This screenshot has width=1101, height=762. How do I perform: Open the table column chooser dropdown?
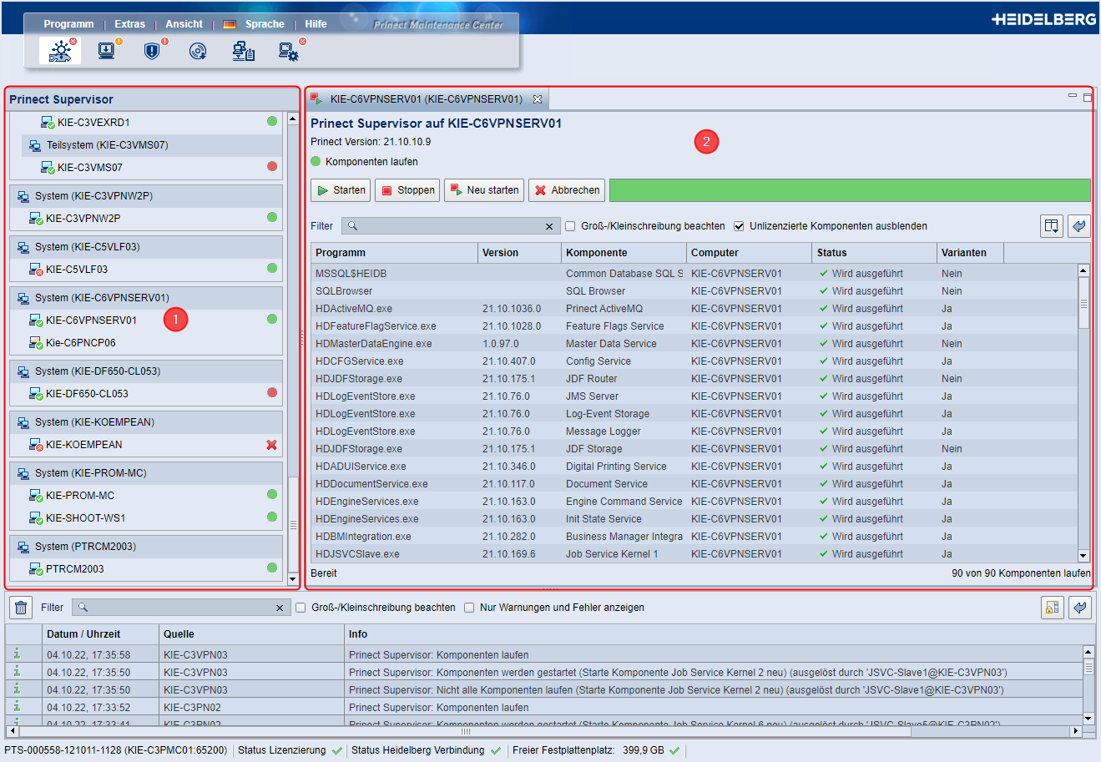(x=1052, y=226)
